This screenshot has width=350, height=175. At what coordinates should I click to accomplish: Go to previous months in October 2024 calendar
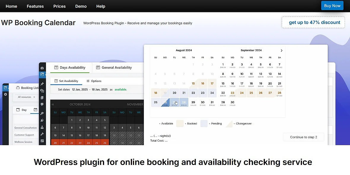(x=53, y=104)
